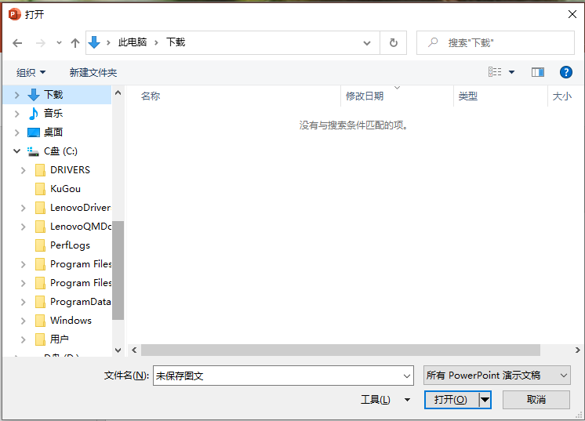Expand the 音乐 tree node

[16, 114]
